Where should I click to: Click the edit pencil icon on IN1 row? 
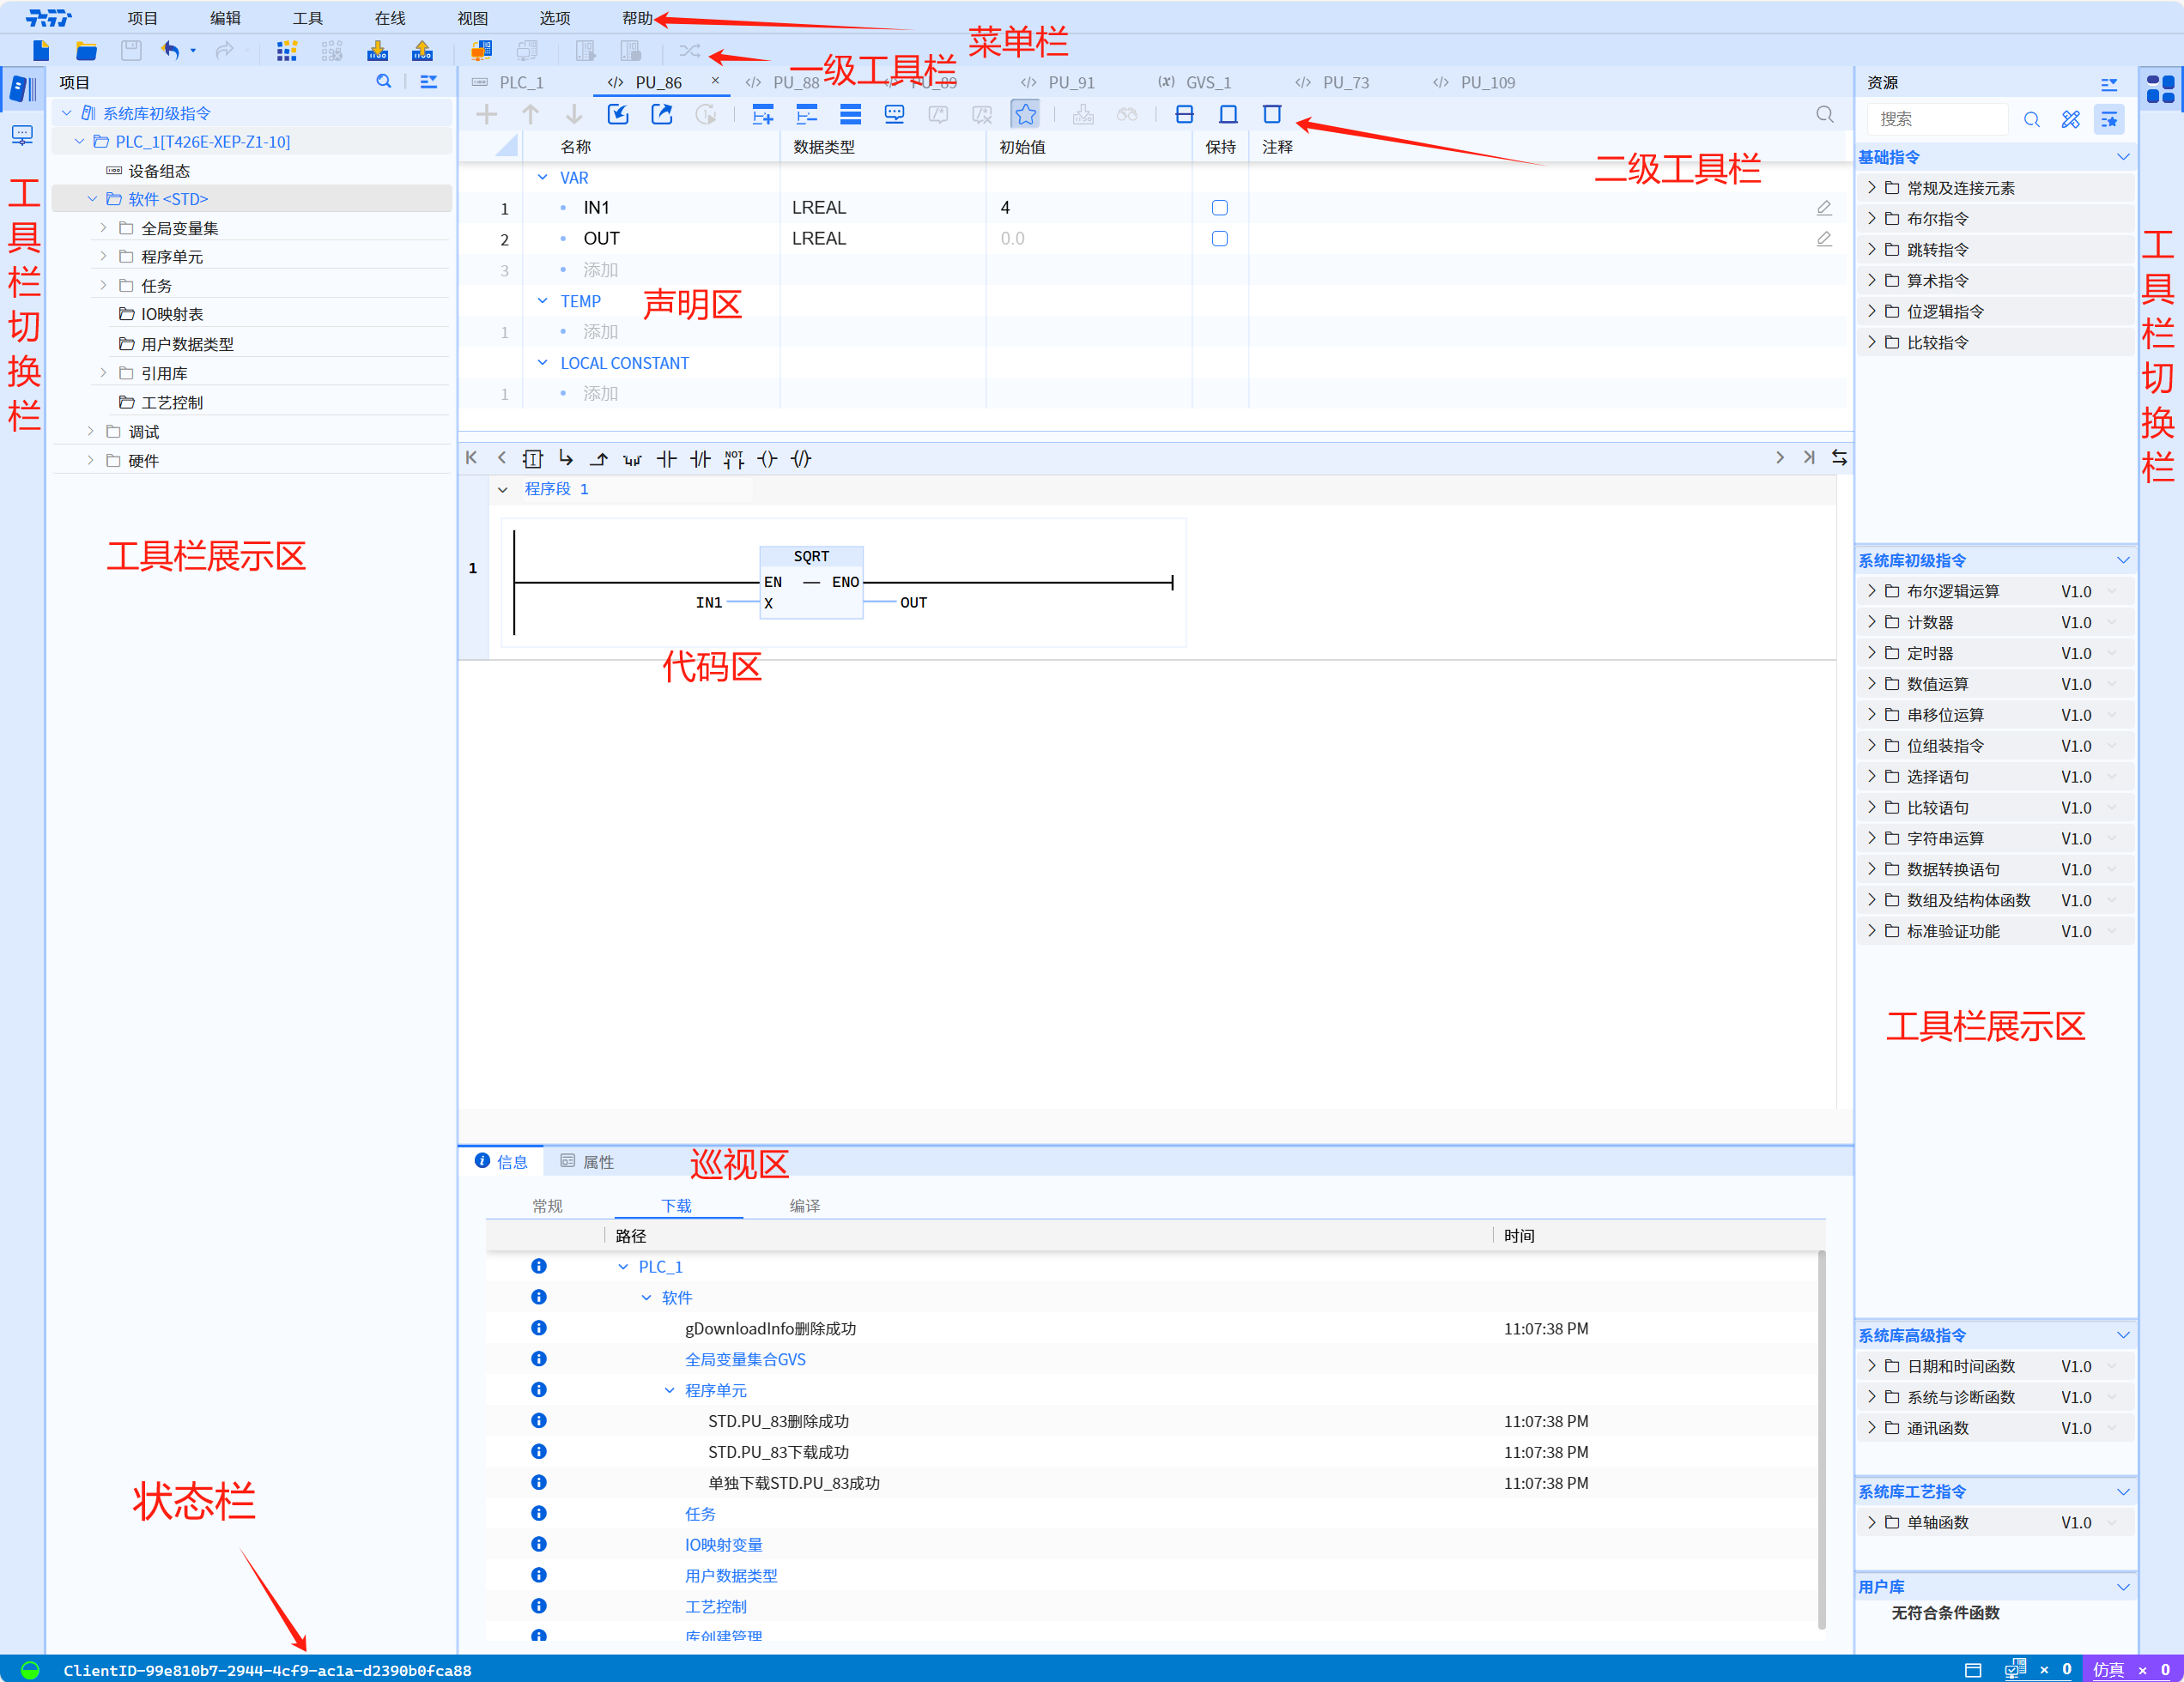1823,208
